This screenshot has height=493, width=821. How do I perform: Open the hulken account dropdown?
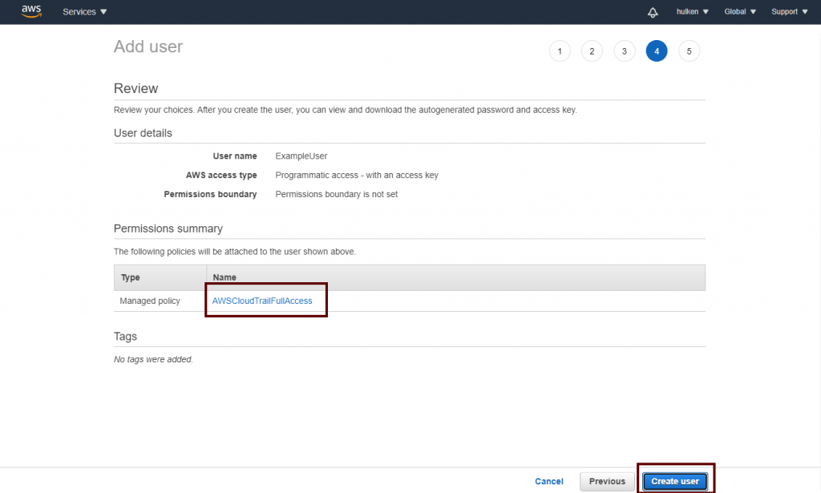(693, 12)
